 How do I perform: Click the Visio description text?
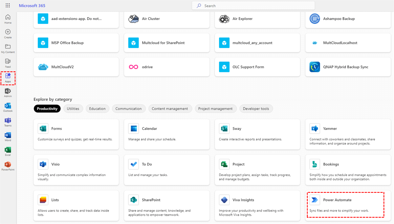pyautogui.click(x=72, y=177)
